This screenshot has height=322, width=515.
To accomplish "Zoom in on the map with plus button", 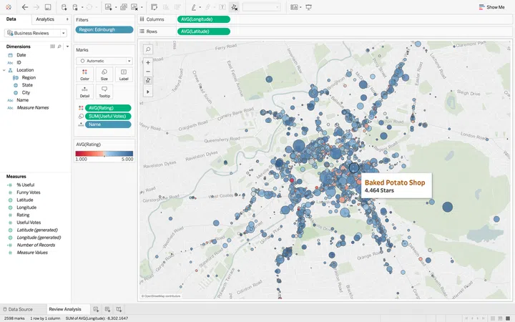I will [x=148, y=62].
